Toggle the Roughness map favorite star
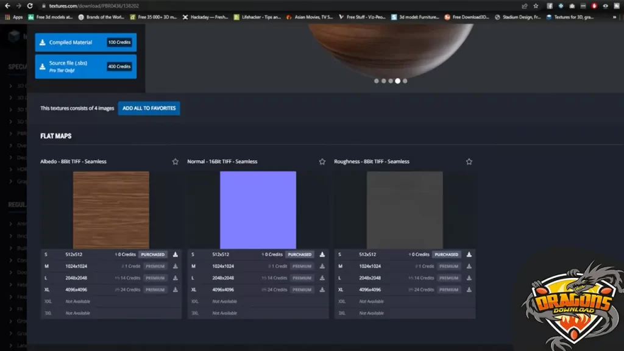The width and height of the screenshot is (624, 351). point(469,161)
